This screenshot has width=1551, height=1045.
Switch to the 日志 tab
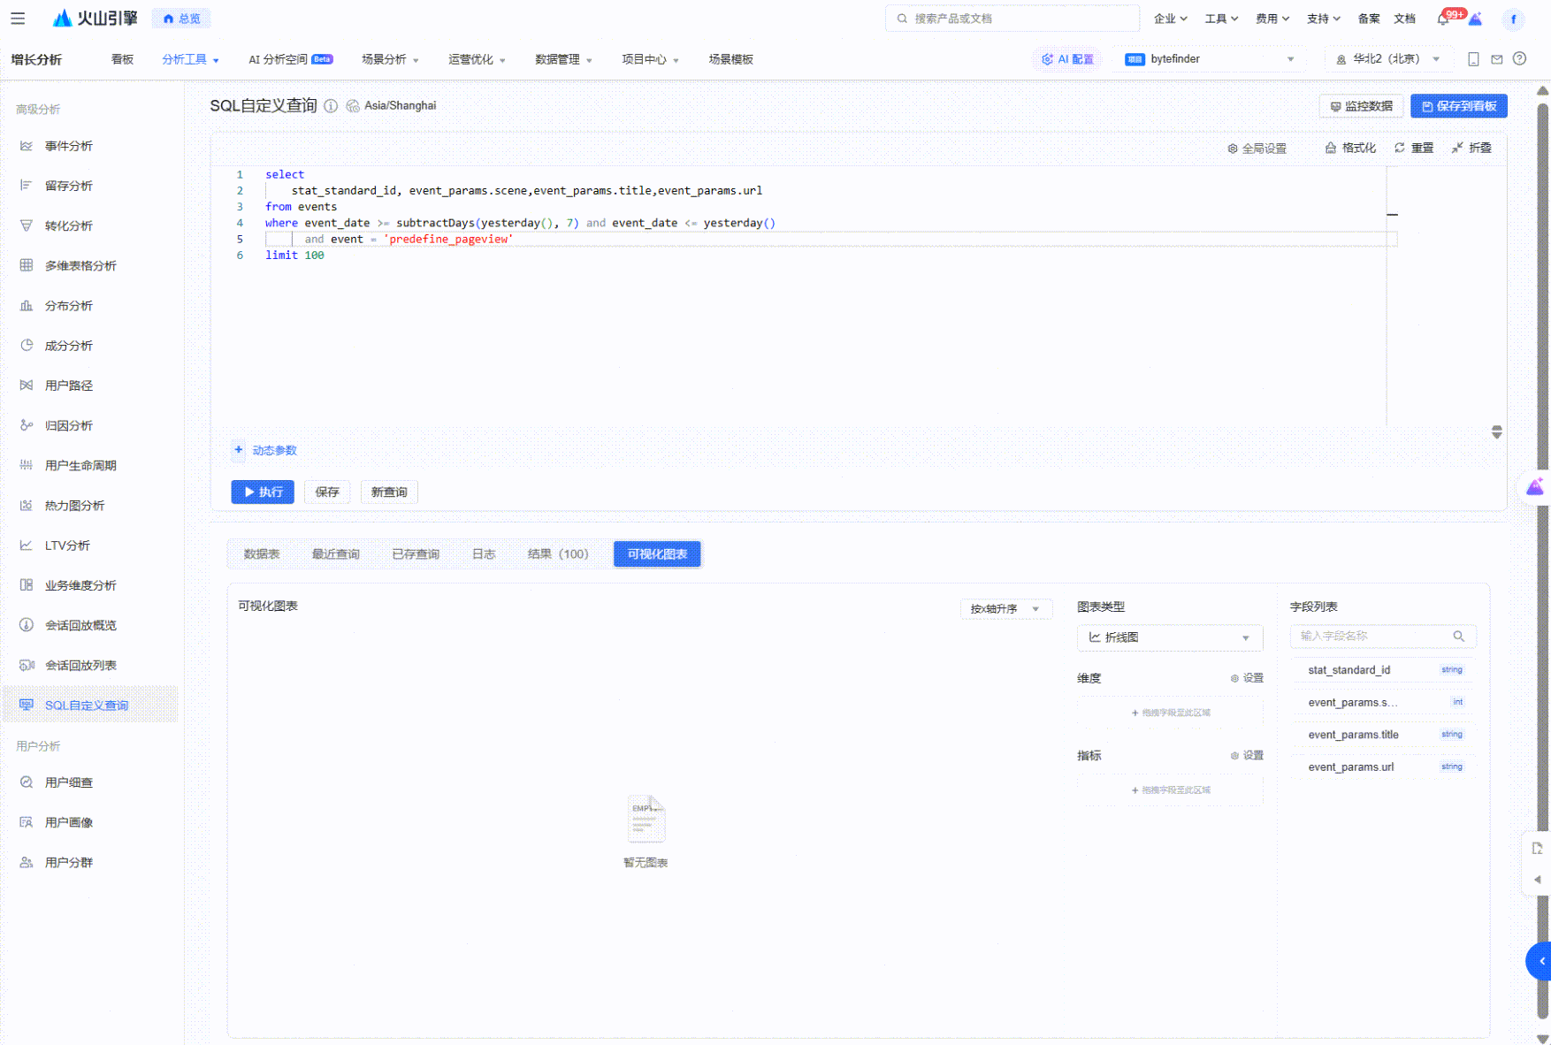[x=484, y=554]
